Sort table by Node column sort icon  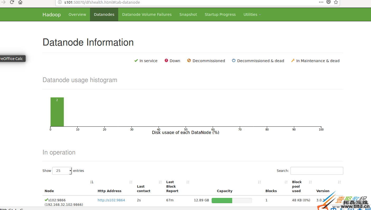[92, 182]
